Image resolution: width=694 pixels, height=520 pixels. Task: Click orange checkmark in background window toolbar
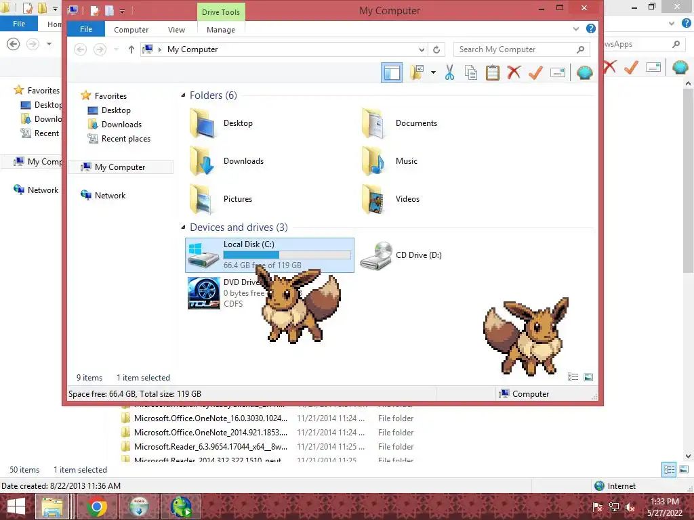coord(631,67)
